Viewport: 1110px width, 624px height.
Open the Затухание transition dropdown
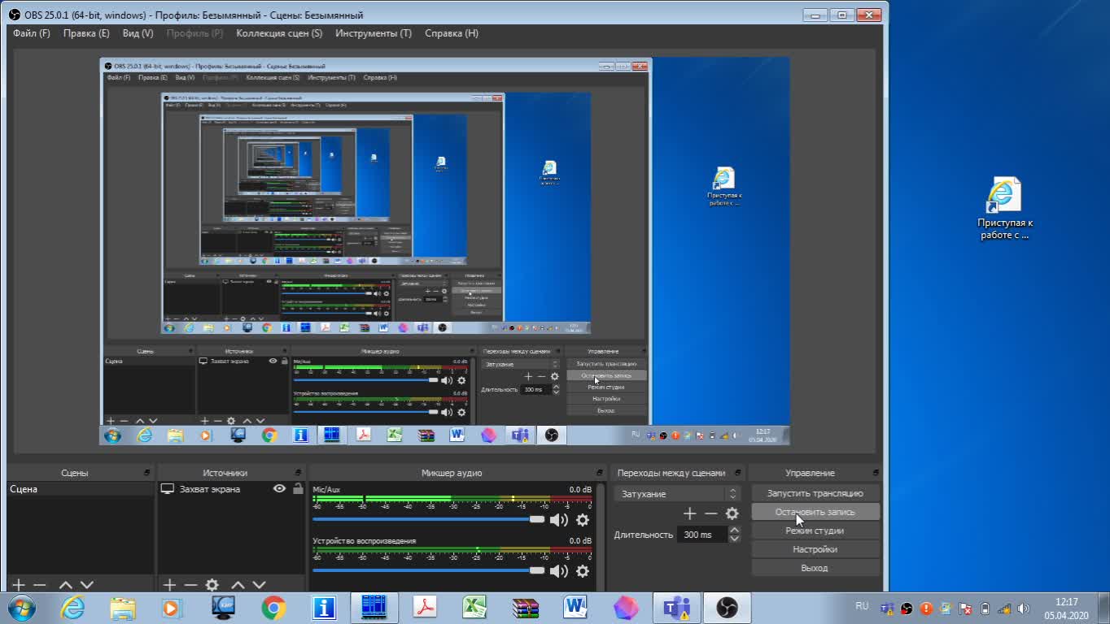click(x=677, y=494)
